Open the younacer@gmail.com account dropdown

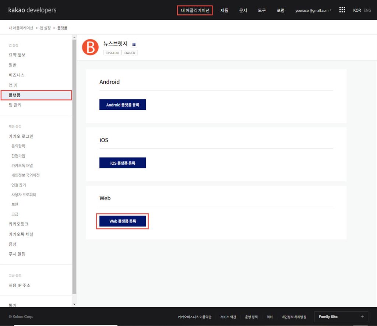click(x=313, y=10)
